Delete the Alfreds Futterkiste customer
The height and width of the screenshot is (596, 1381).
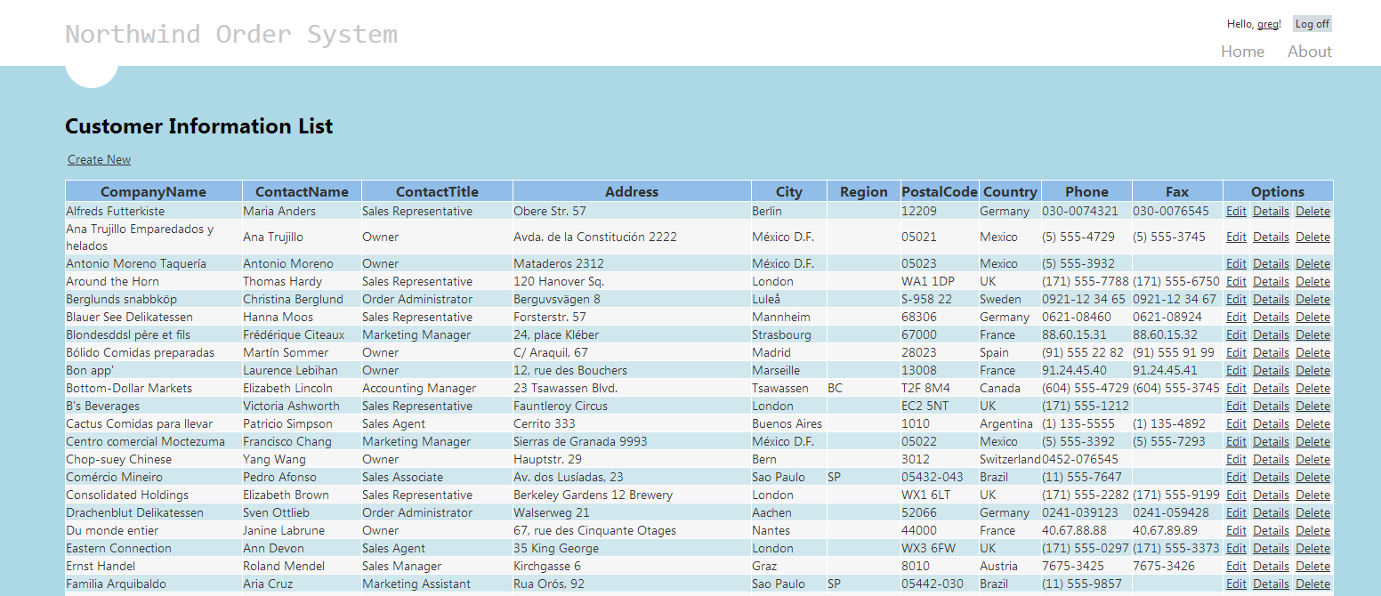(x=1312, y=211)
